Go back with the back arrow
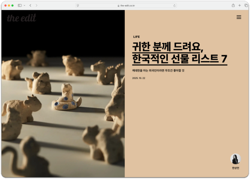This screenshot has height=179, width=250. pos(30,5)
